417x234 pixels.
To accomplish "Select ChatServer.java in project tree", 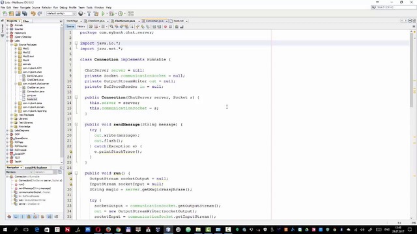I will pyautogui.click(x=36, y=88).
